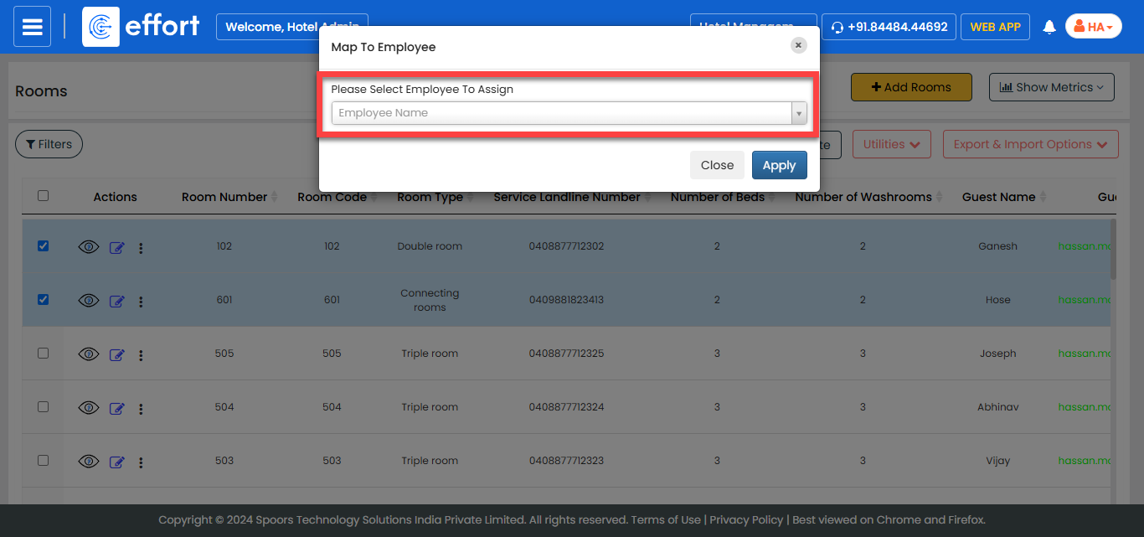Edit room 601 with pencil icon

117,301
